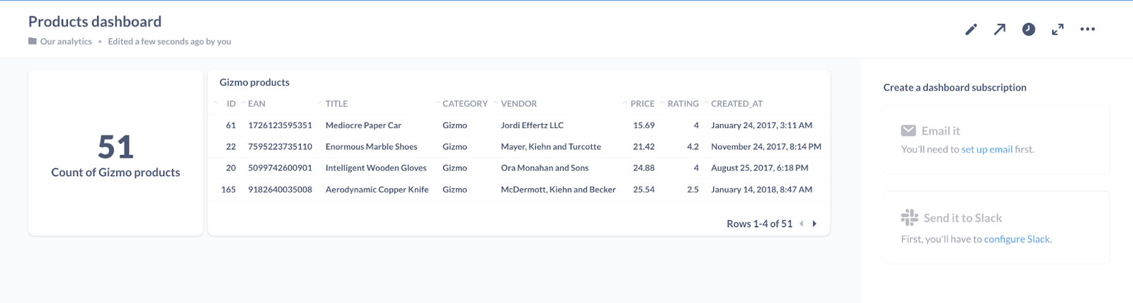1133x303 pixels.
Task: Go to previous page of table rows
Action: (802, 224)
